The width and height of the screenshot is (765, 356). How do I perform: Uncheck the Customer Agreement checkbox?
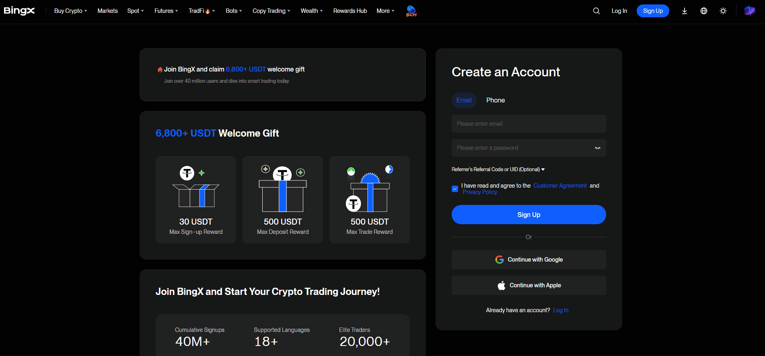pyautogui.click(x=455, y=189)
